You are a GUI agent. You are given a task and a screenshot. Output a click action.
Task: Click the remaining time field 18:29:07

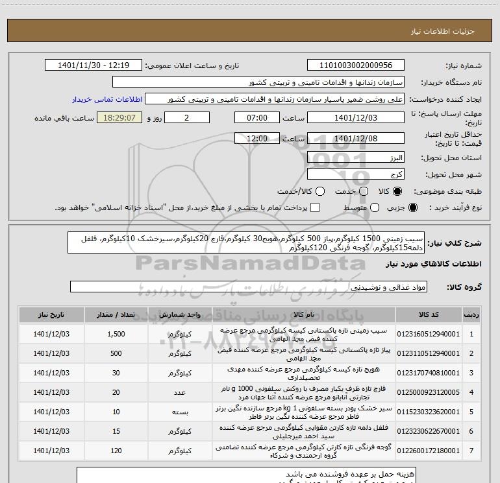click(119, 117)
